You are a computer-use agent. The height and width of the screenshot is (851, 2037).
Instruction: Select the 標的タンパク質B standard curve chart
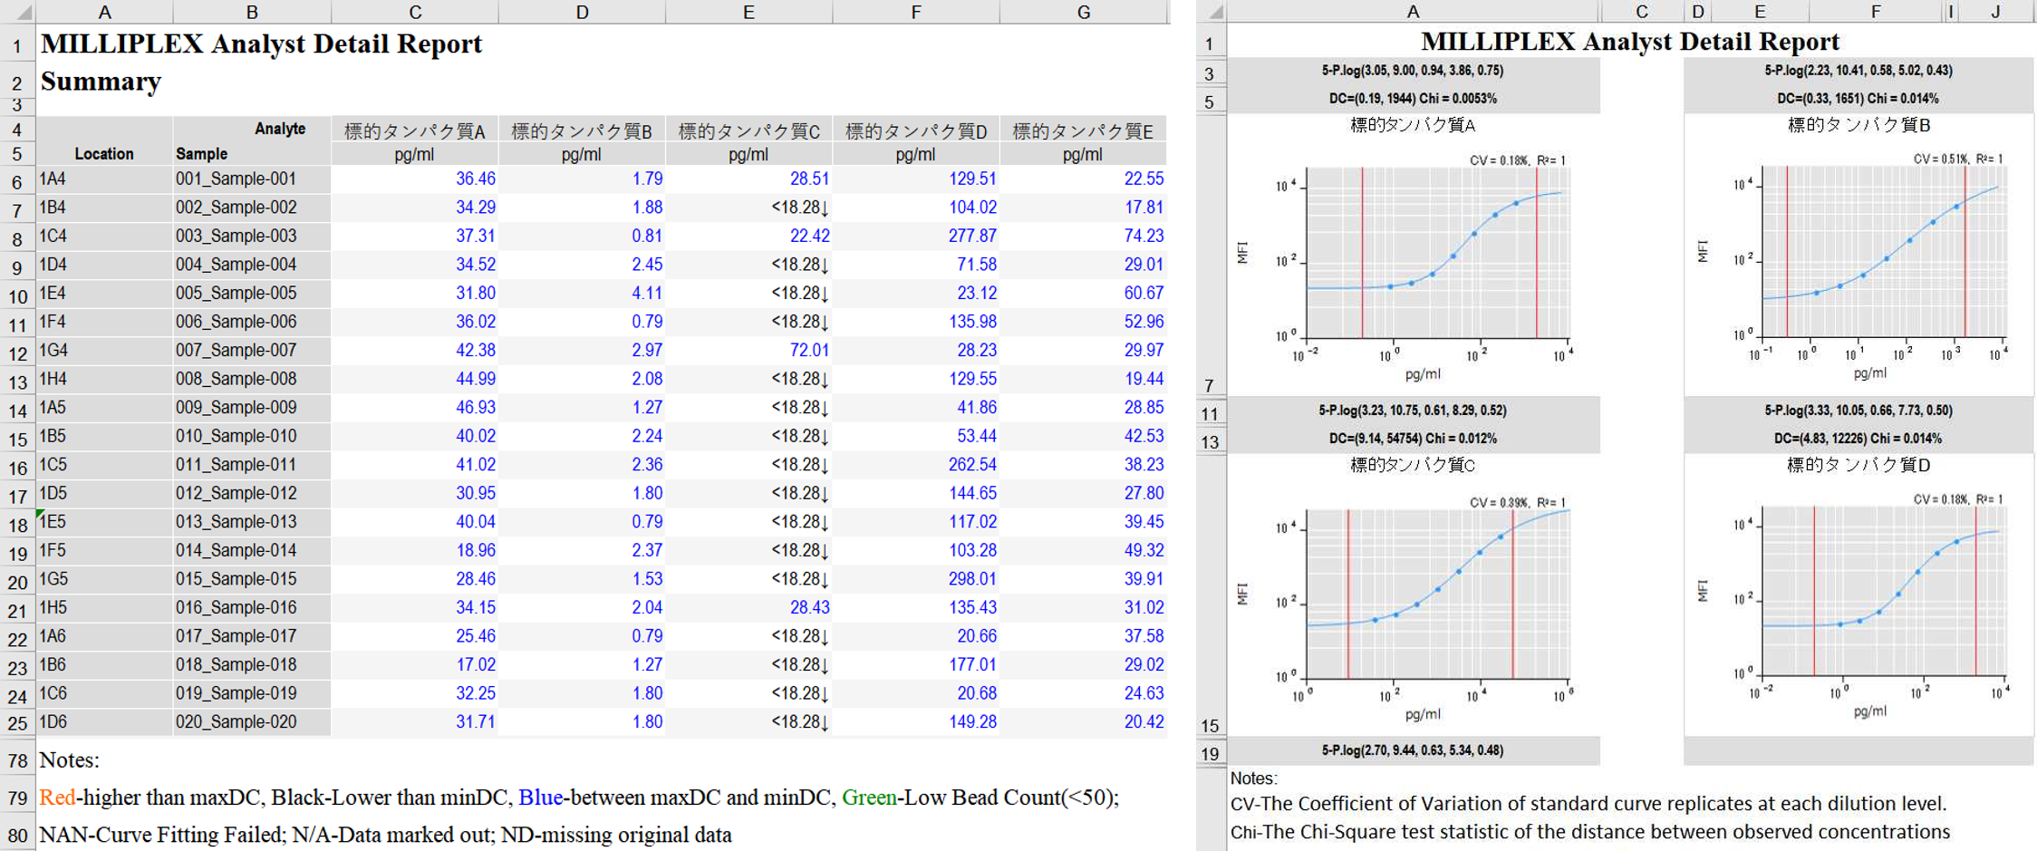(1859, 255)
